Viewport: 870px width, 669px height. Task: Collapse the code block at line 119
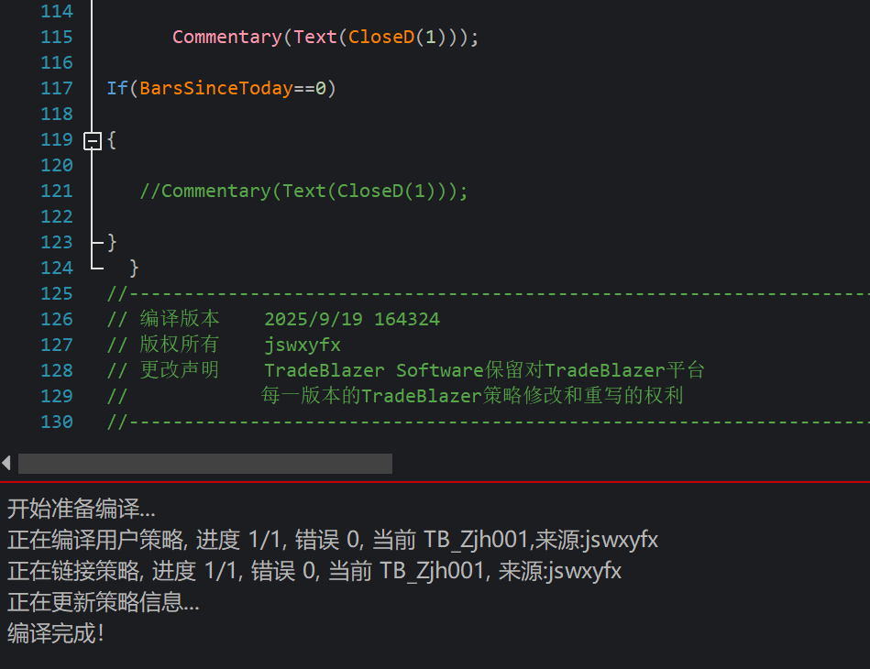pyautogui.click(x=92, y=140)
